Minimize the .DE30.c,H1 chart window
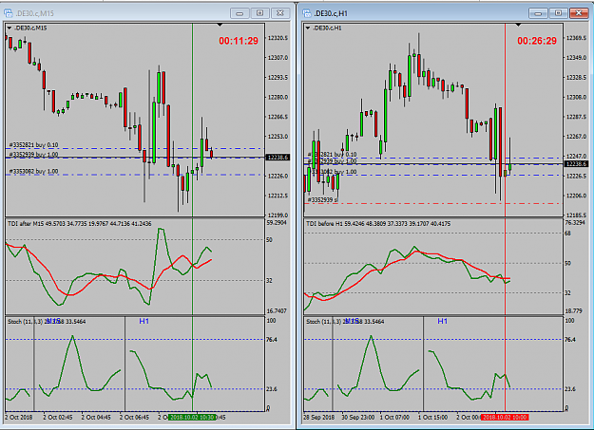 pyautogui.click(x=538, y=13)
